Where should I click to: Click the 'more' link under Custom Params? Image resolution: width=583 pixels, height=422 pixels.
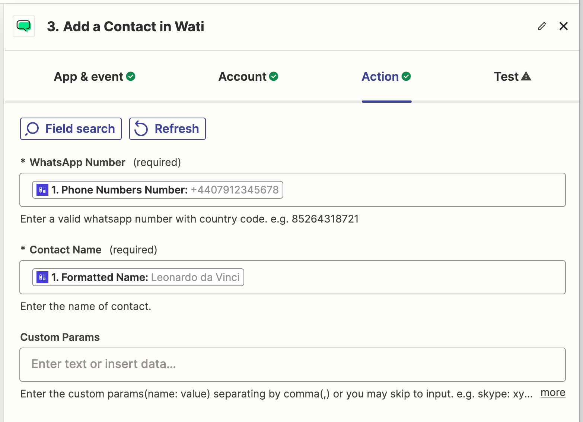pyautogui.click(x=553, y=393)
